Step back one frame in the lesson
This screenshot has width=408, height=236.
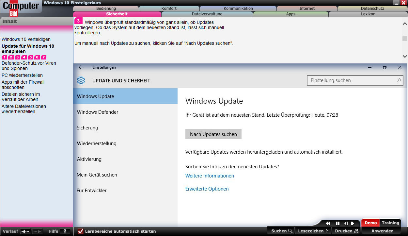(x=346, y=223)
